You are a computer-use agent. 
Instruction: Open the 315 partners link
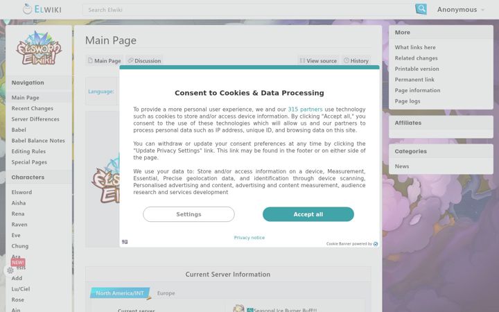coord(305,110)
